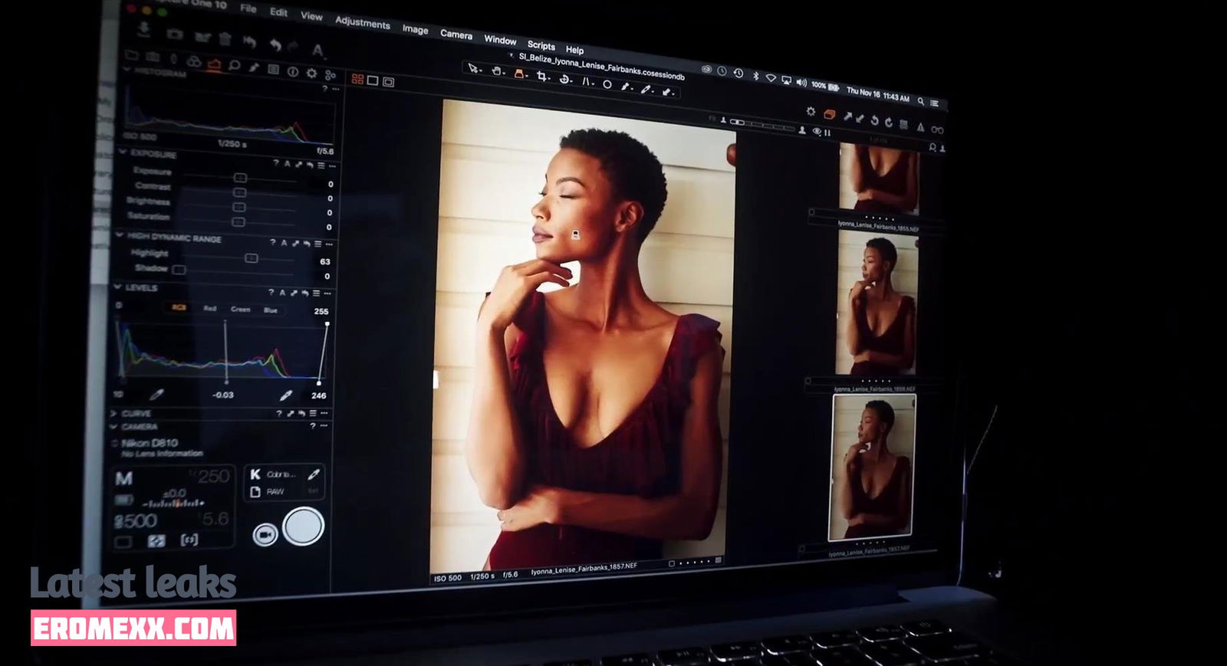This screenshot has width=1227, height=666.
Task: Open the Metadata info tool tab icon
Action: (292, 71)
